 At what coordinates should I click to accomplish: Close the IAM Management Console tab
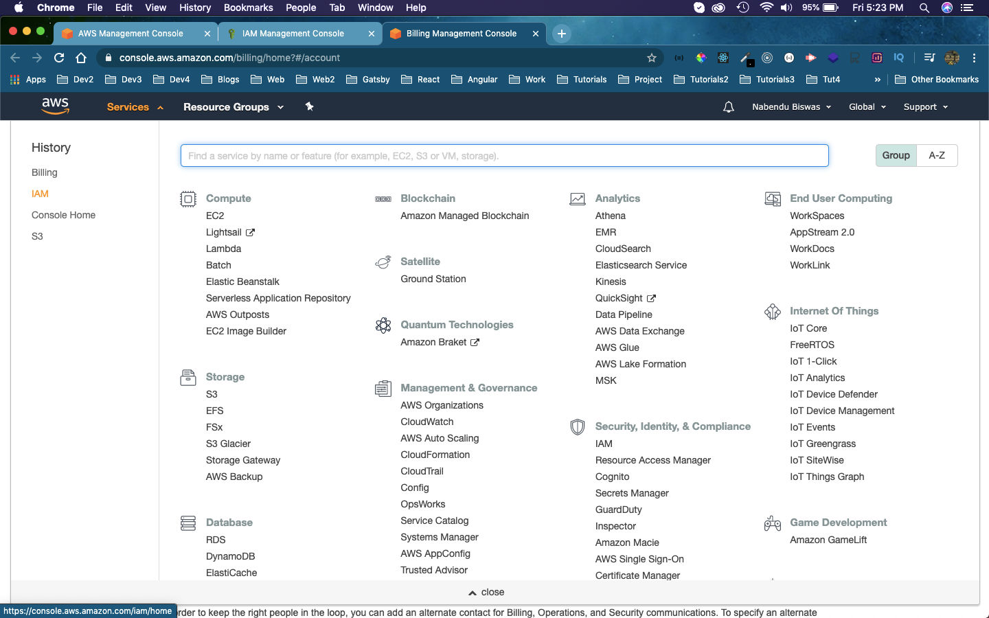pyautogui.click(x=372, y=34)
